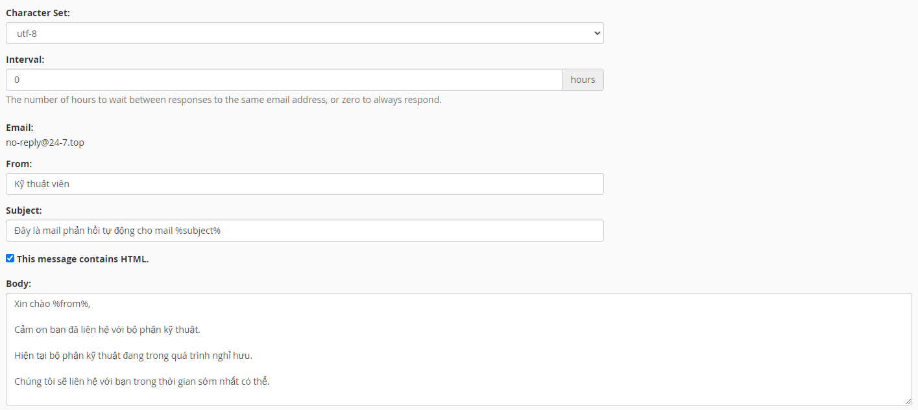Uncheck the message contains HTML checkbox

[x=10, y=258]
